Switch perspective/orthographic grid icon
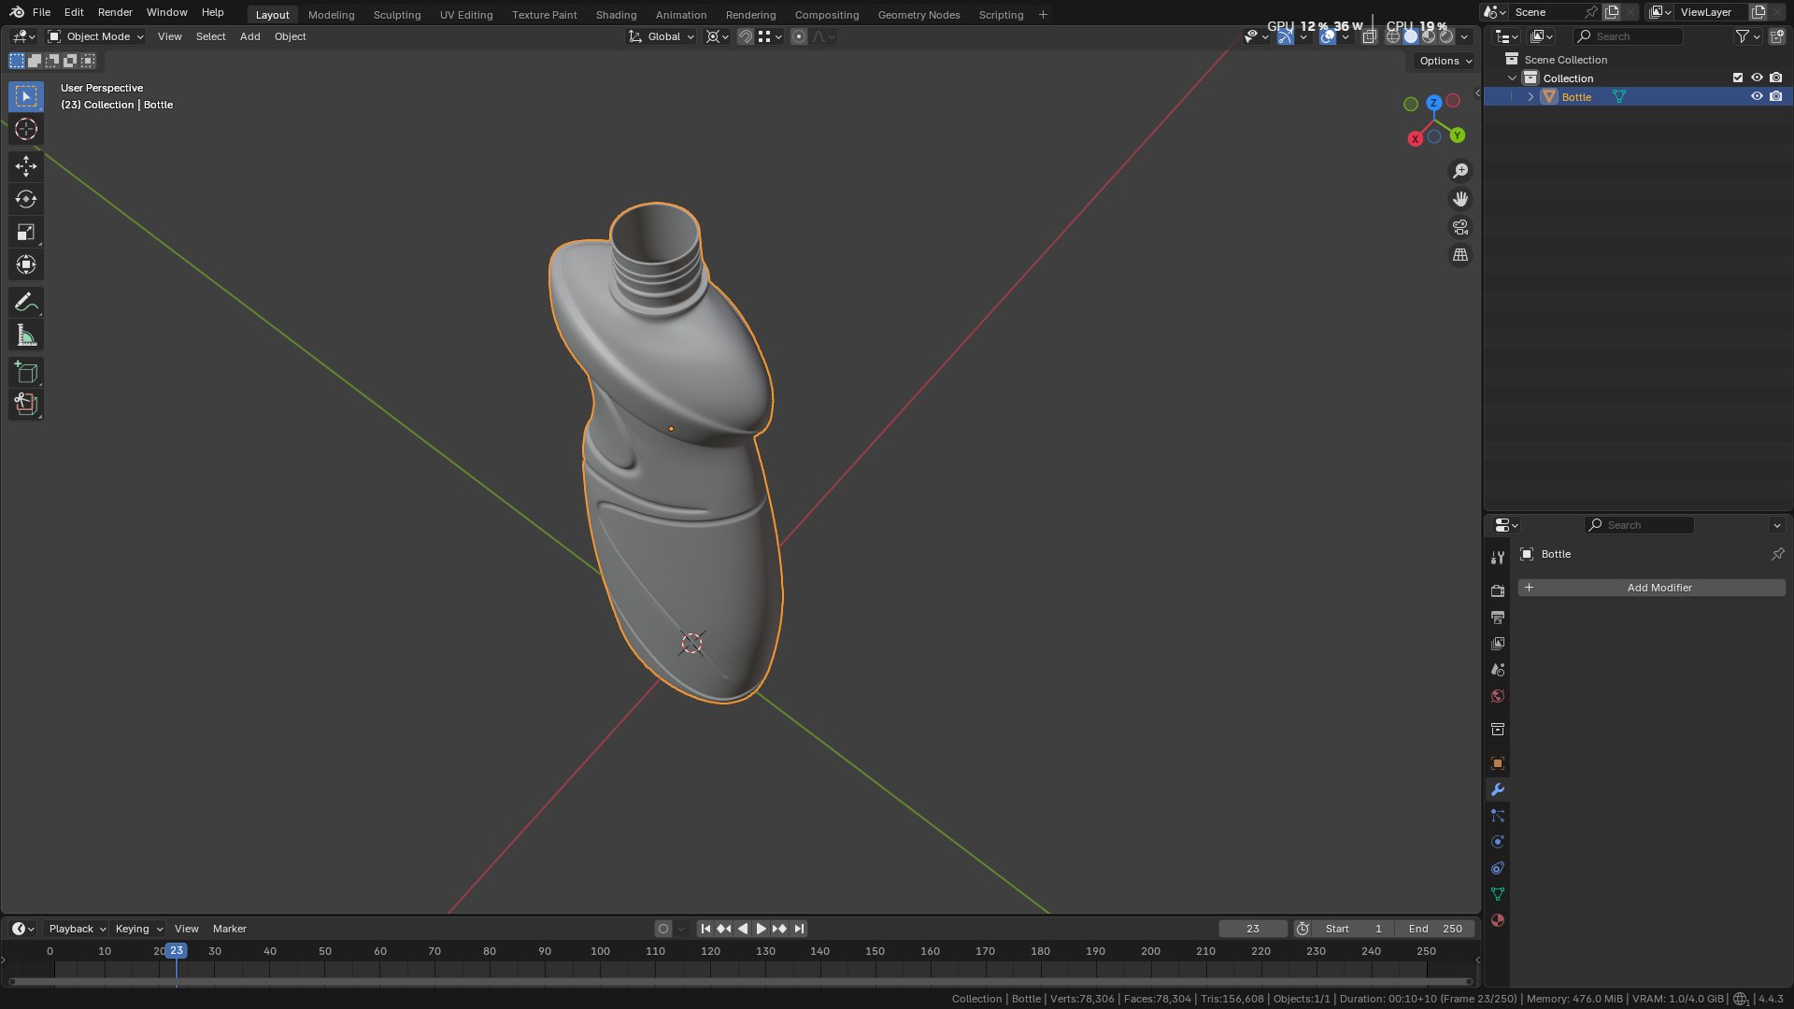 pyautogui.click(x=1459, y=255)
